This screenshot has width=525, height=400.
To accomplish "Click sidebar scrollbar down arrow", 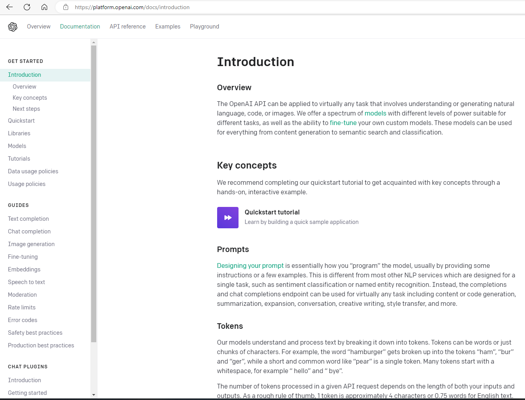I will (94, 394).
